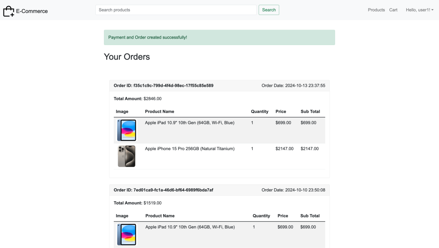Focus the Search products input field
The width and height of the screenshot is (439, 248).
click(176, 10)
